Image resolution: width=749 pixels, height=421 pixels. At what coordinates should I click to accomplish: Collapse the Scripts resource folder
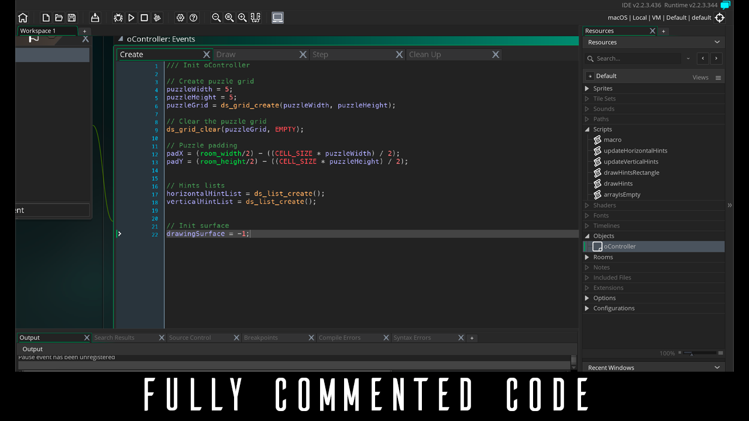pos(587,129)
